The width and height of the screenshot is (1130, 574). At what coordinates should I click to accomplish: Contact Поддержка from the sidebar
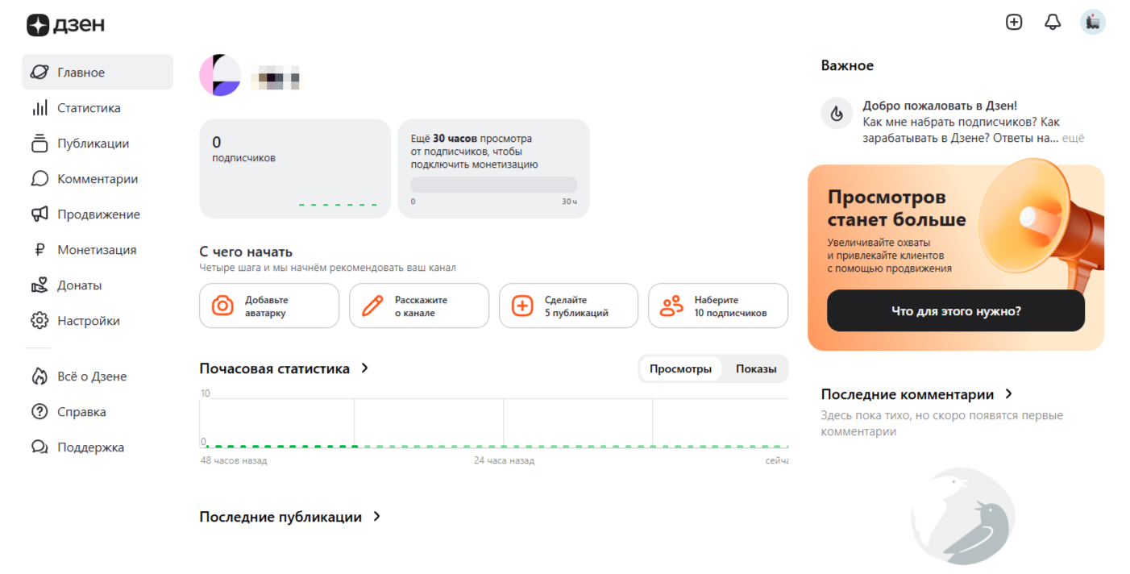pos(98,447)
